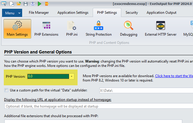Click the additional file extensions field
Image resolution: width=193 pixels, height=123 pixels.
click(x=93, y=121)
